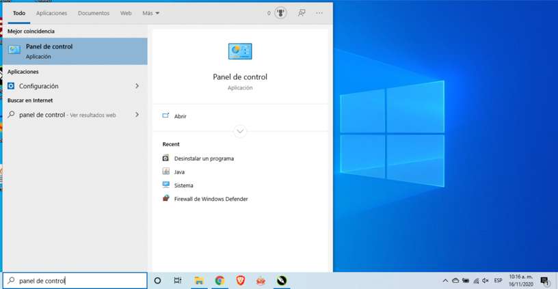Switch to the Web tab
The width and height of the screenshot is (558, 289).
[126, 13]
